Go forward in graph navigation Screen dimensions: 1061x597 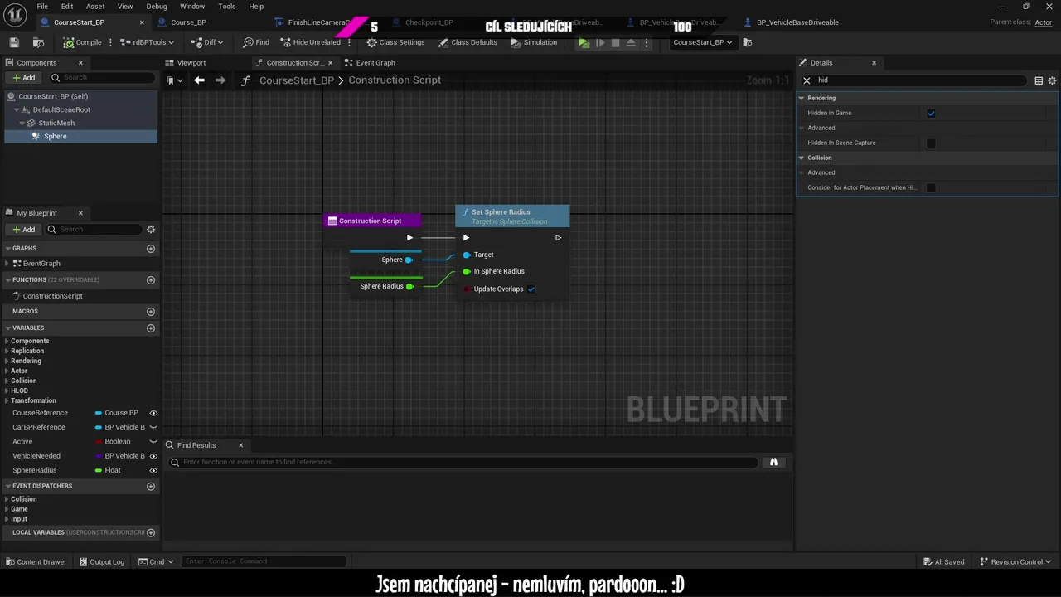click(x=220, y=80)
